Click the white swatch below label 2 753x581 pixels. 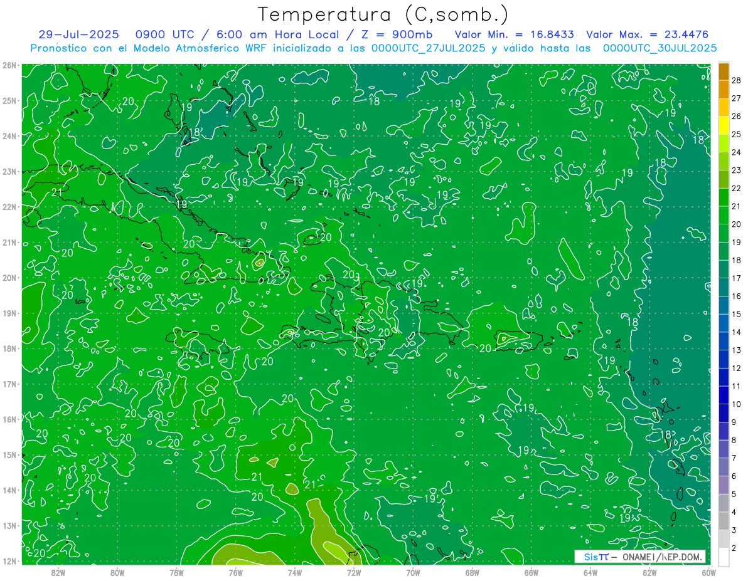pos(724,557)
